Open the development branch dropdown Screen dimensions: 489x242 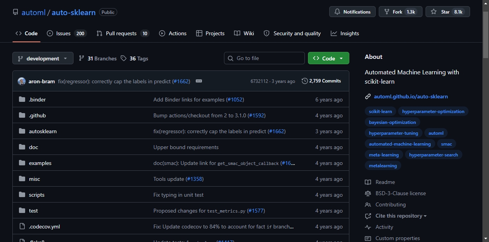pyautogui.click(x=43, y=58)
